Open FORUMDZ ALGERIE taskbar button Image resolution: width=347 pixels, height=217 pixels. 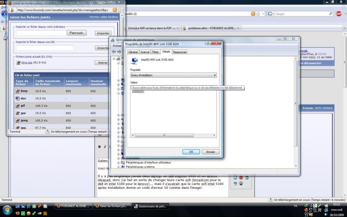(73, 206)
